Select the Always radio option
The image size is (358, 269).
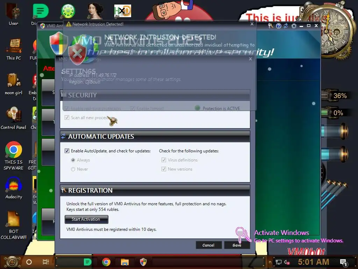pos(73,160)
